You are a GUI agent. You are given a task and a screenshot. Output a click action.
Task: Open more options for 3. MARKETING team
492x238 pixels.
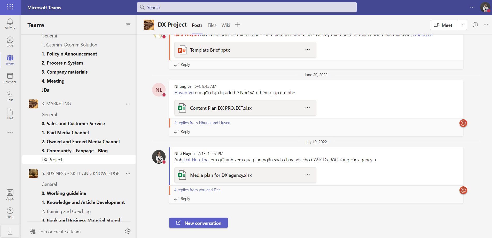(128, 104)
